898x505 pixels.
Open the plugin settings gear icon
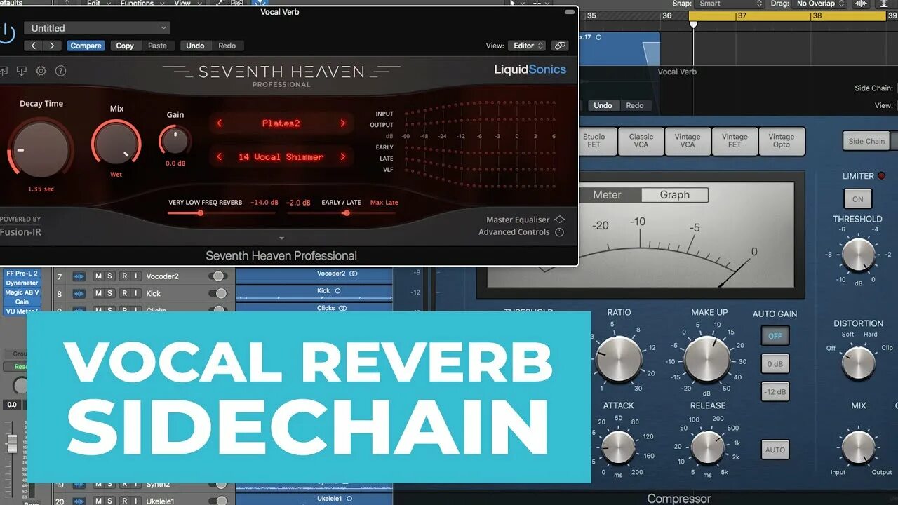click(x=41, y=71)
